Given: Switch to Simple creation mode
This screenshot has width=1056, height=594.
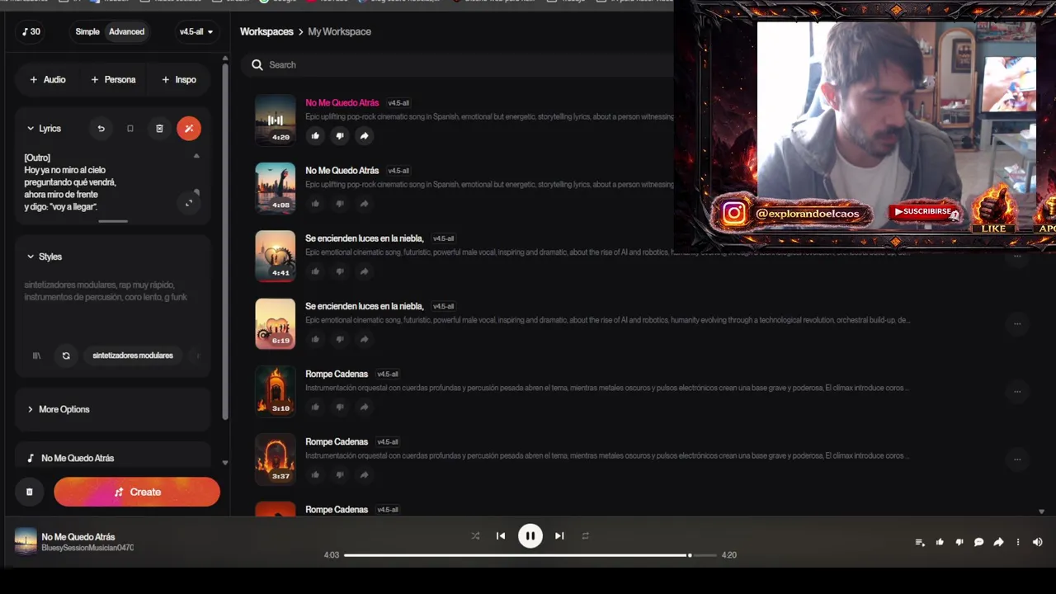Looking at the screenshot, I should [87, 31].
